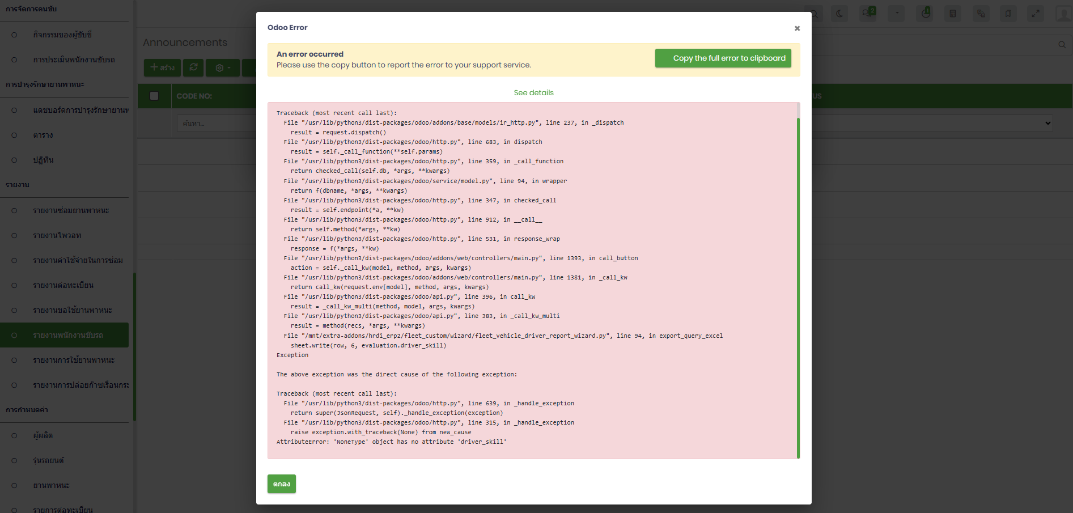
Task: Open the caret dropdown in the top bar
Action: click(x=897, y=13)
